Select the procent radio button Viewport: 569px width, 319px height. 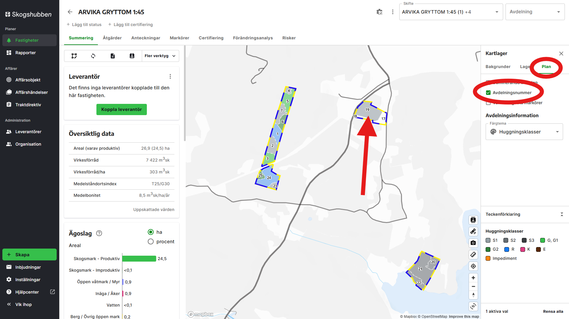point(151,241)
